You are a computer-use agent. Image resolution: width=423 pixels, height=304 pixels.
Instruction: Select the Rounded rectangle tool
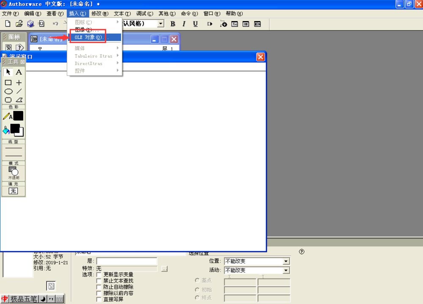tap(8, 100)
